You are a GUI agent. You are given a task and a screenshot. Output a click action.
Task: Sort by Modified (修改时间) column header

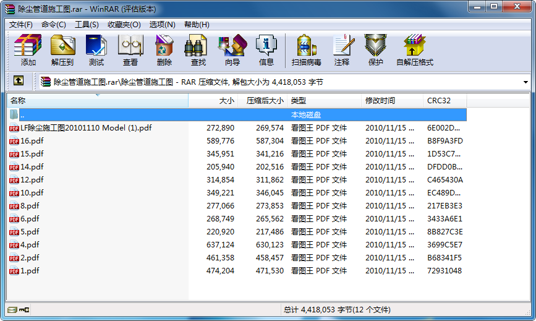click(392, 100)
